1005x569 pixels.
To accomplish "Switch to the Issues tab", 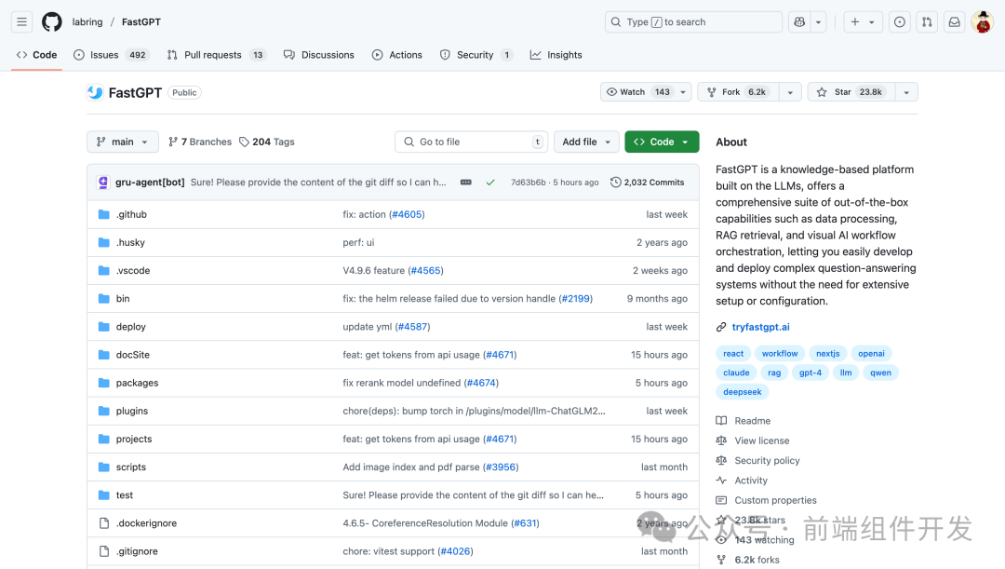I will pyautogui.click(x=112, y=55).
